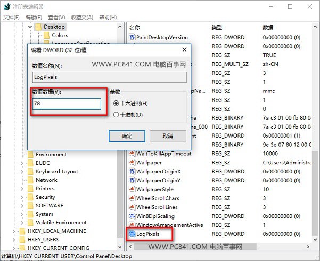
Task: Expand the EUDC tree node
Action: tap(22, 163)
